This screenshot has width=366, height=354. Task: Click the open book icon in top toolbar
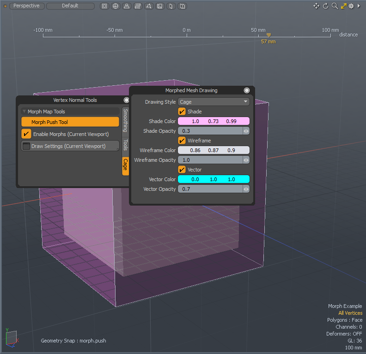pos(182,6)
